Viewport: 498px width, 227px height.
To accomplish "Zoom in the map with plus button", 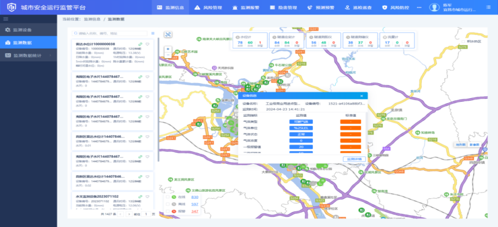I will click(x=168, y=49).
